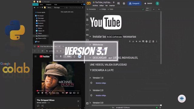
Task: Open cell settings gear in cell toolbar
Action: [x=146, y=41]
